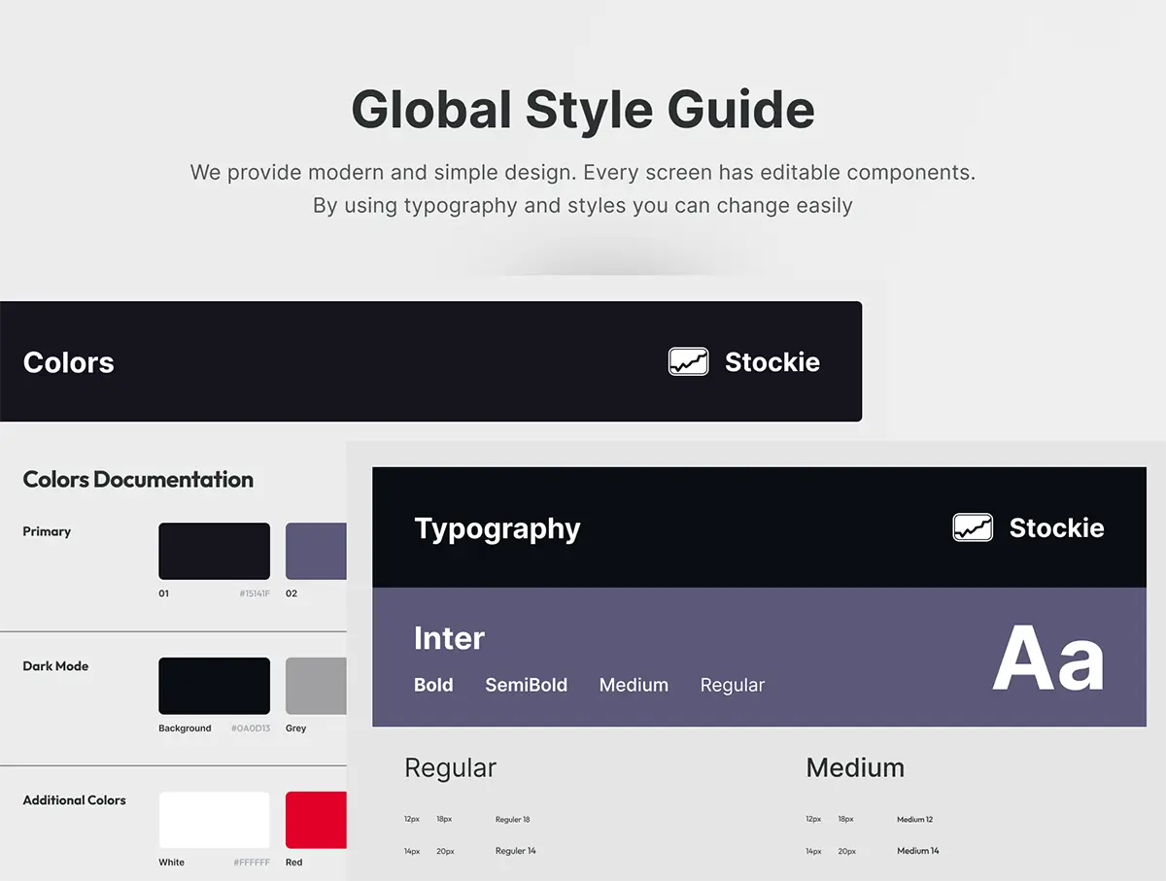Select the SemiBold font weight label
The height and width of the screenshot is (881, 1166).
[526, 685]
